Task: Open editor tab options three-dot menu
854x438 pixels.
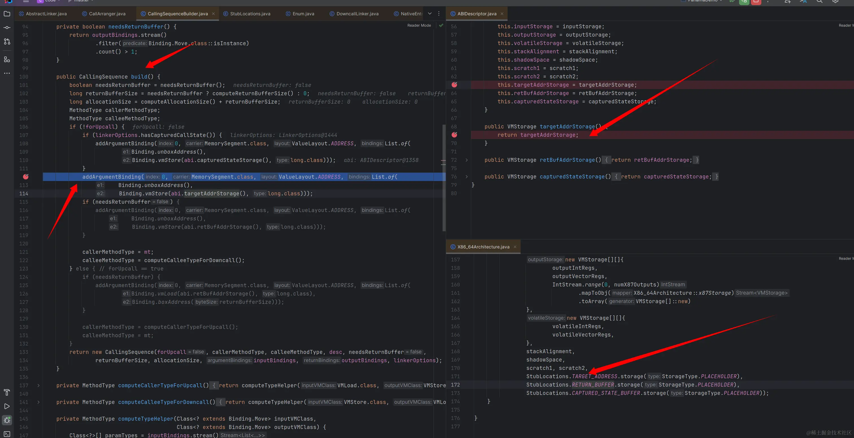Action: click(439, 14)
